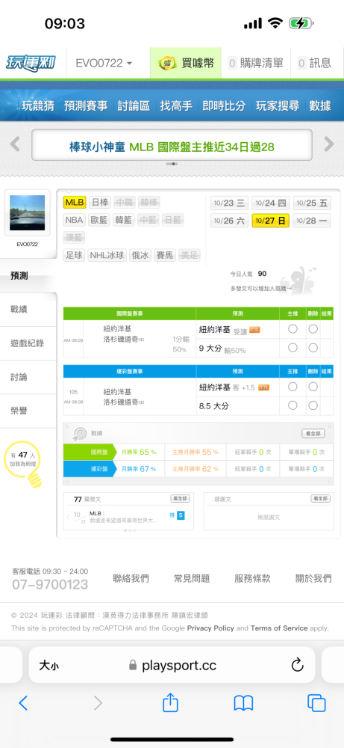Screen dimensions: 344x748
Task: Go to previous post with left chevron
Action: (68, 517)
